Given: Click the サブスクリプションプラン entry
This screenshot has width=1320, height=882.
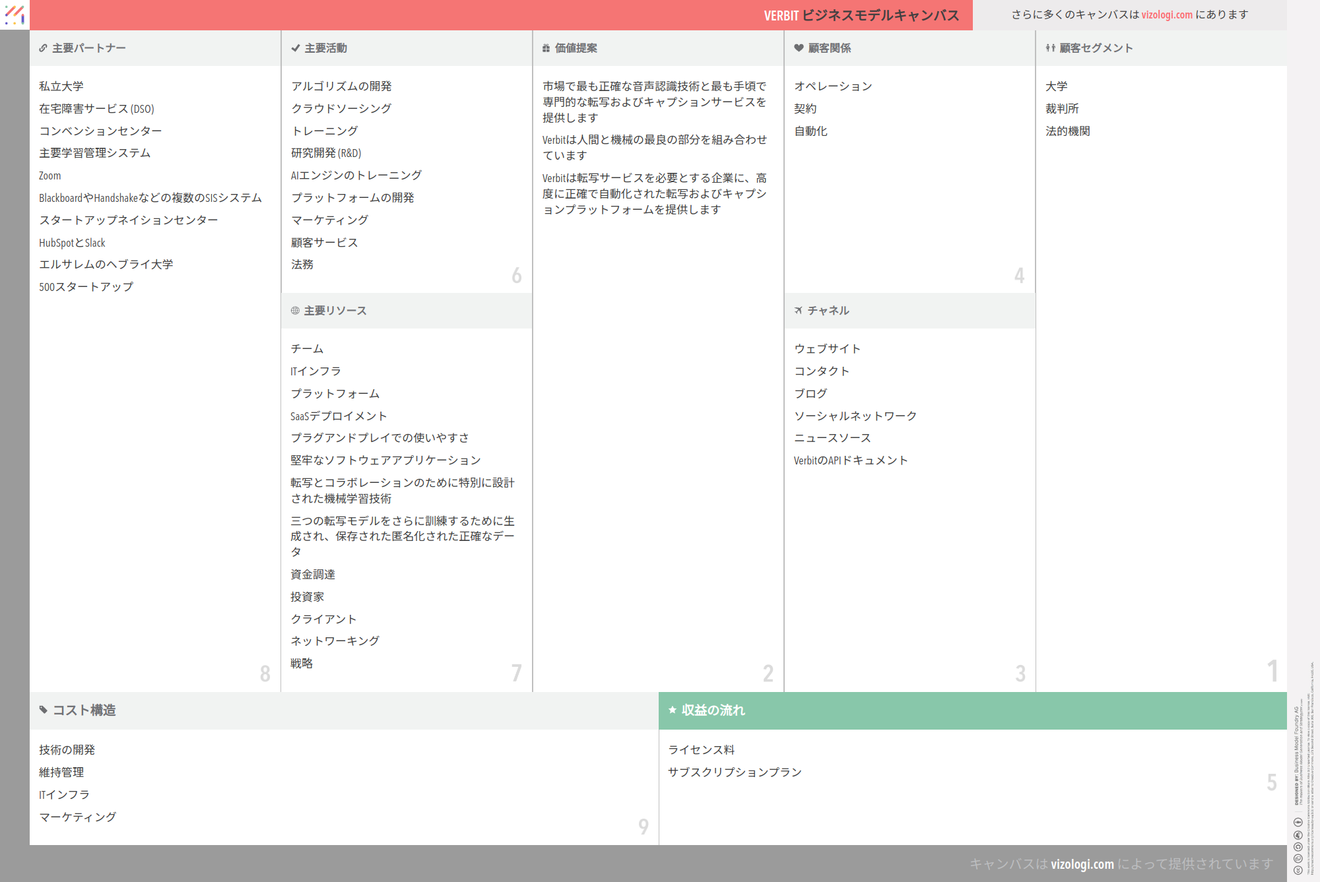Looking at the screenshot, I should click(x=735, y=772).
